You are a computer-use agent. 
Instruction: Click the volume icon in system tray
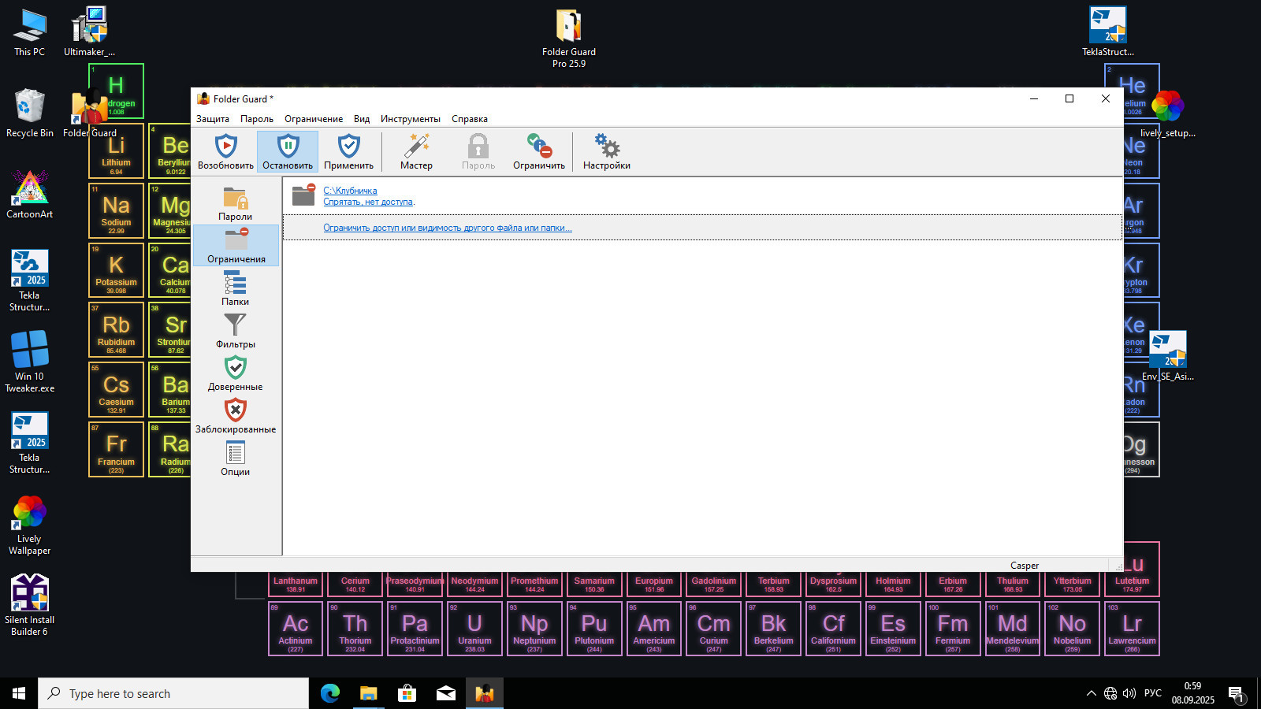pyautogui.click(x=1129, y=693)
